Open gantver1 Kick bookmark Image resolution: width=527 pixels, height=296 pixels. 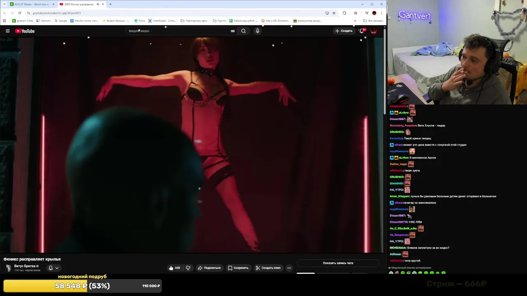click(x=22, y=21)
